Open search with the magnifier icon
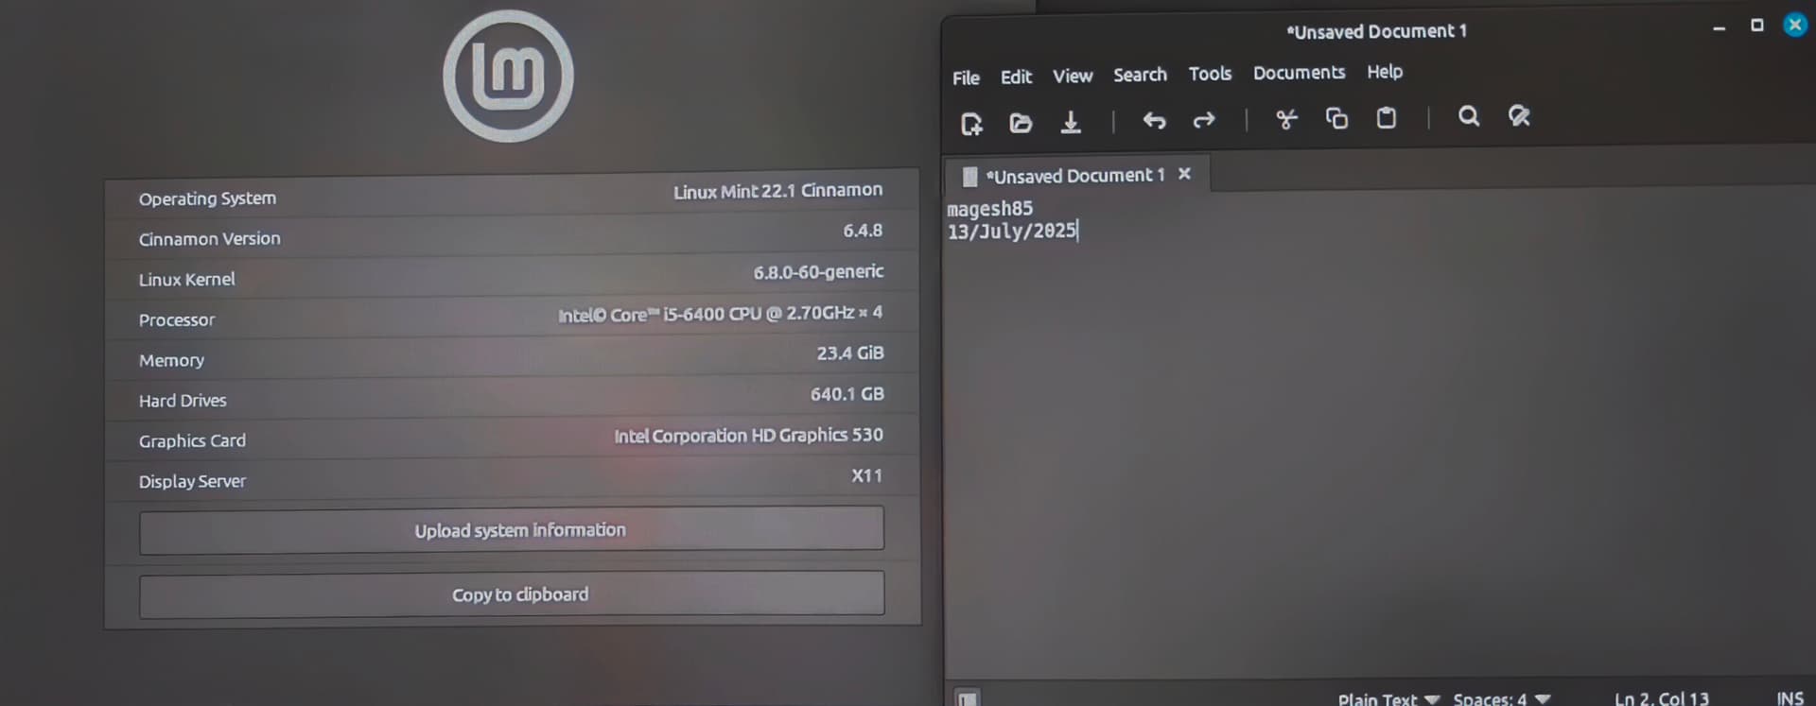This screenshot has height=706, width=1816. click(1469, 116)
